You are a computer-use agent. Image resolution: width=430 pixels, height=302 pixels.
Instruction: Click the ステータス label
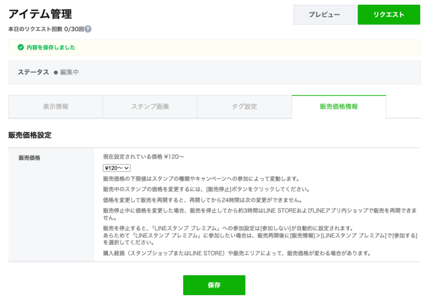[33, 72]
